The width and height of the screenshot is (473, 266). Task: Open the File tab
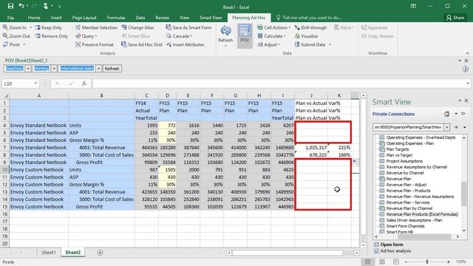[x=10, y=18]
